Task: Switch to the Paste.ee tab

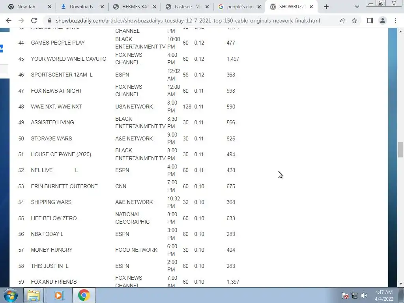Action: point(187,7)
